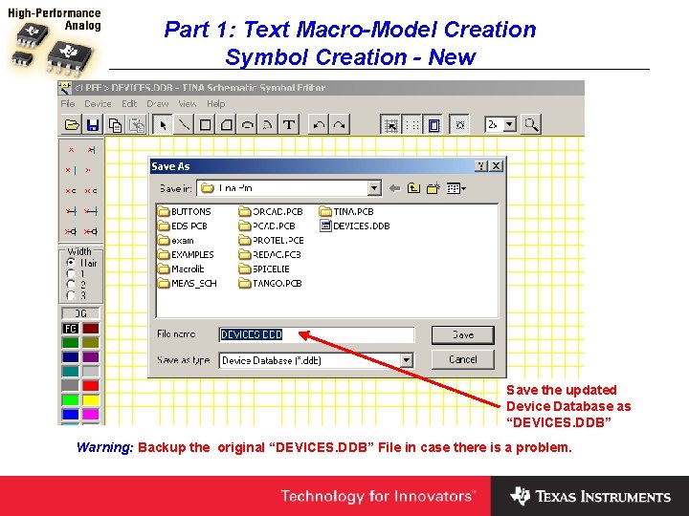
Task: Open the Draw menu
Action: pos(158,103)
